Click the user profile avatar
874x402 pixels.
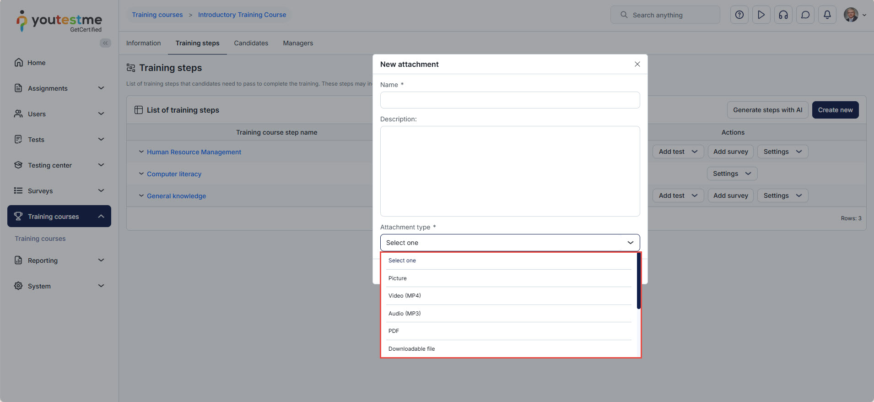tap(851, 15)
